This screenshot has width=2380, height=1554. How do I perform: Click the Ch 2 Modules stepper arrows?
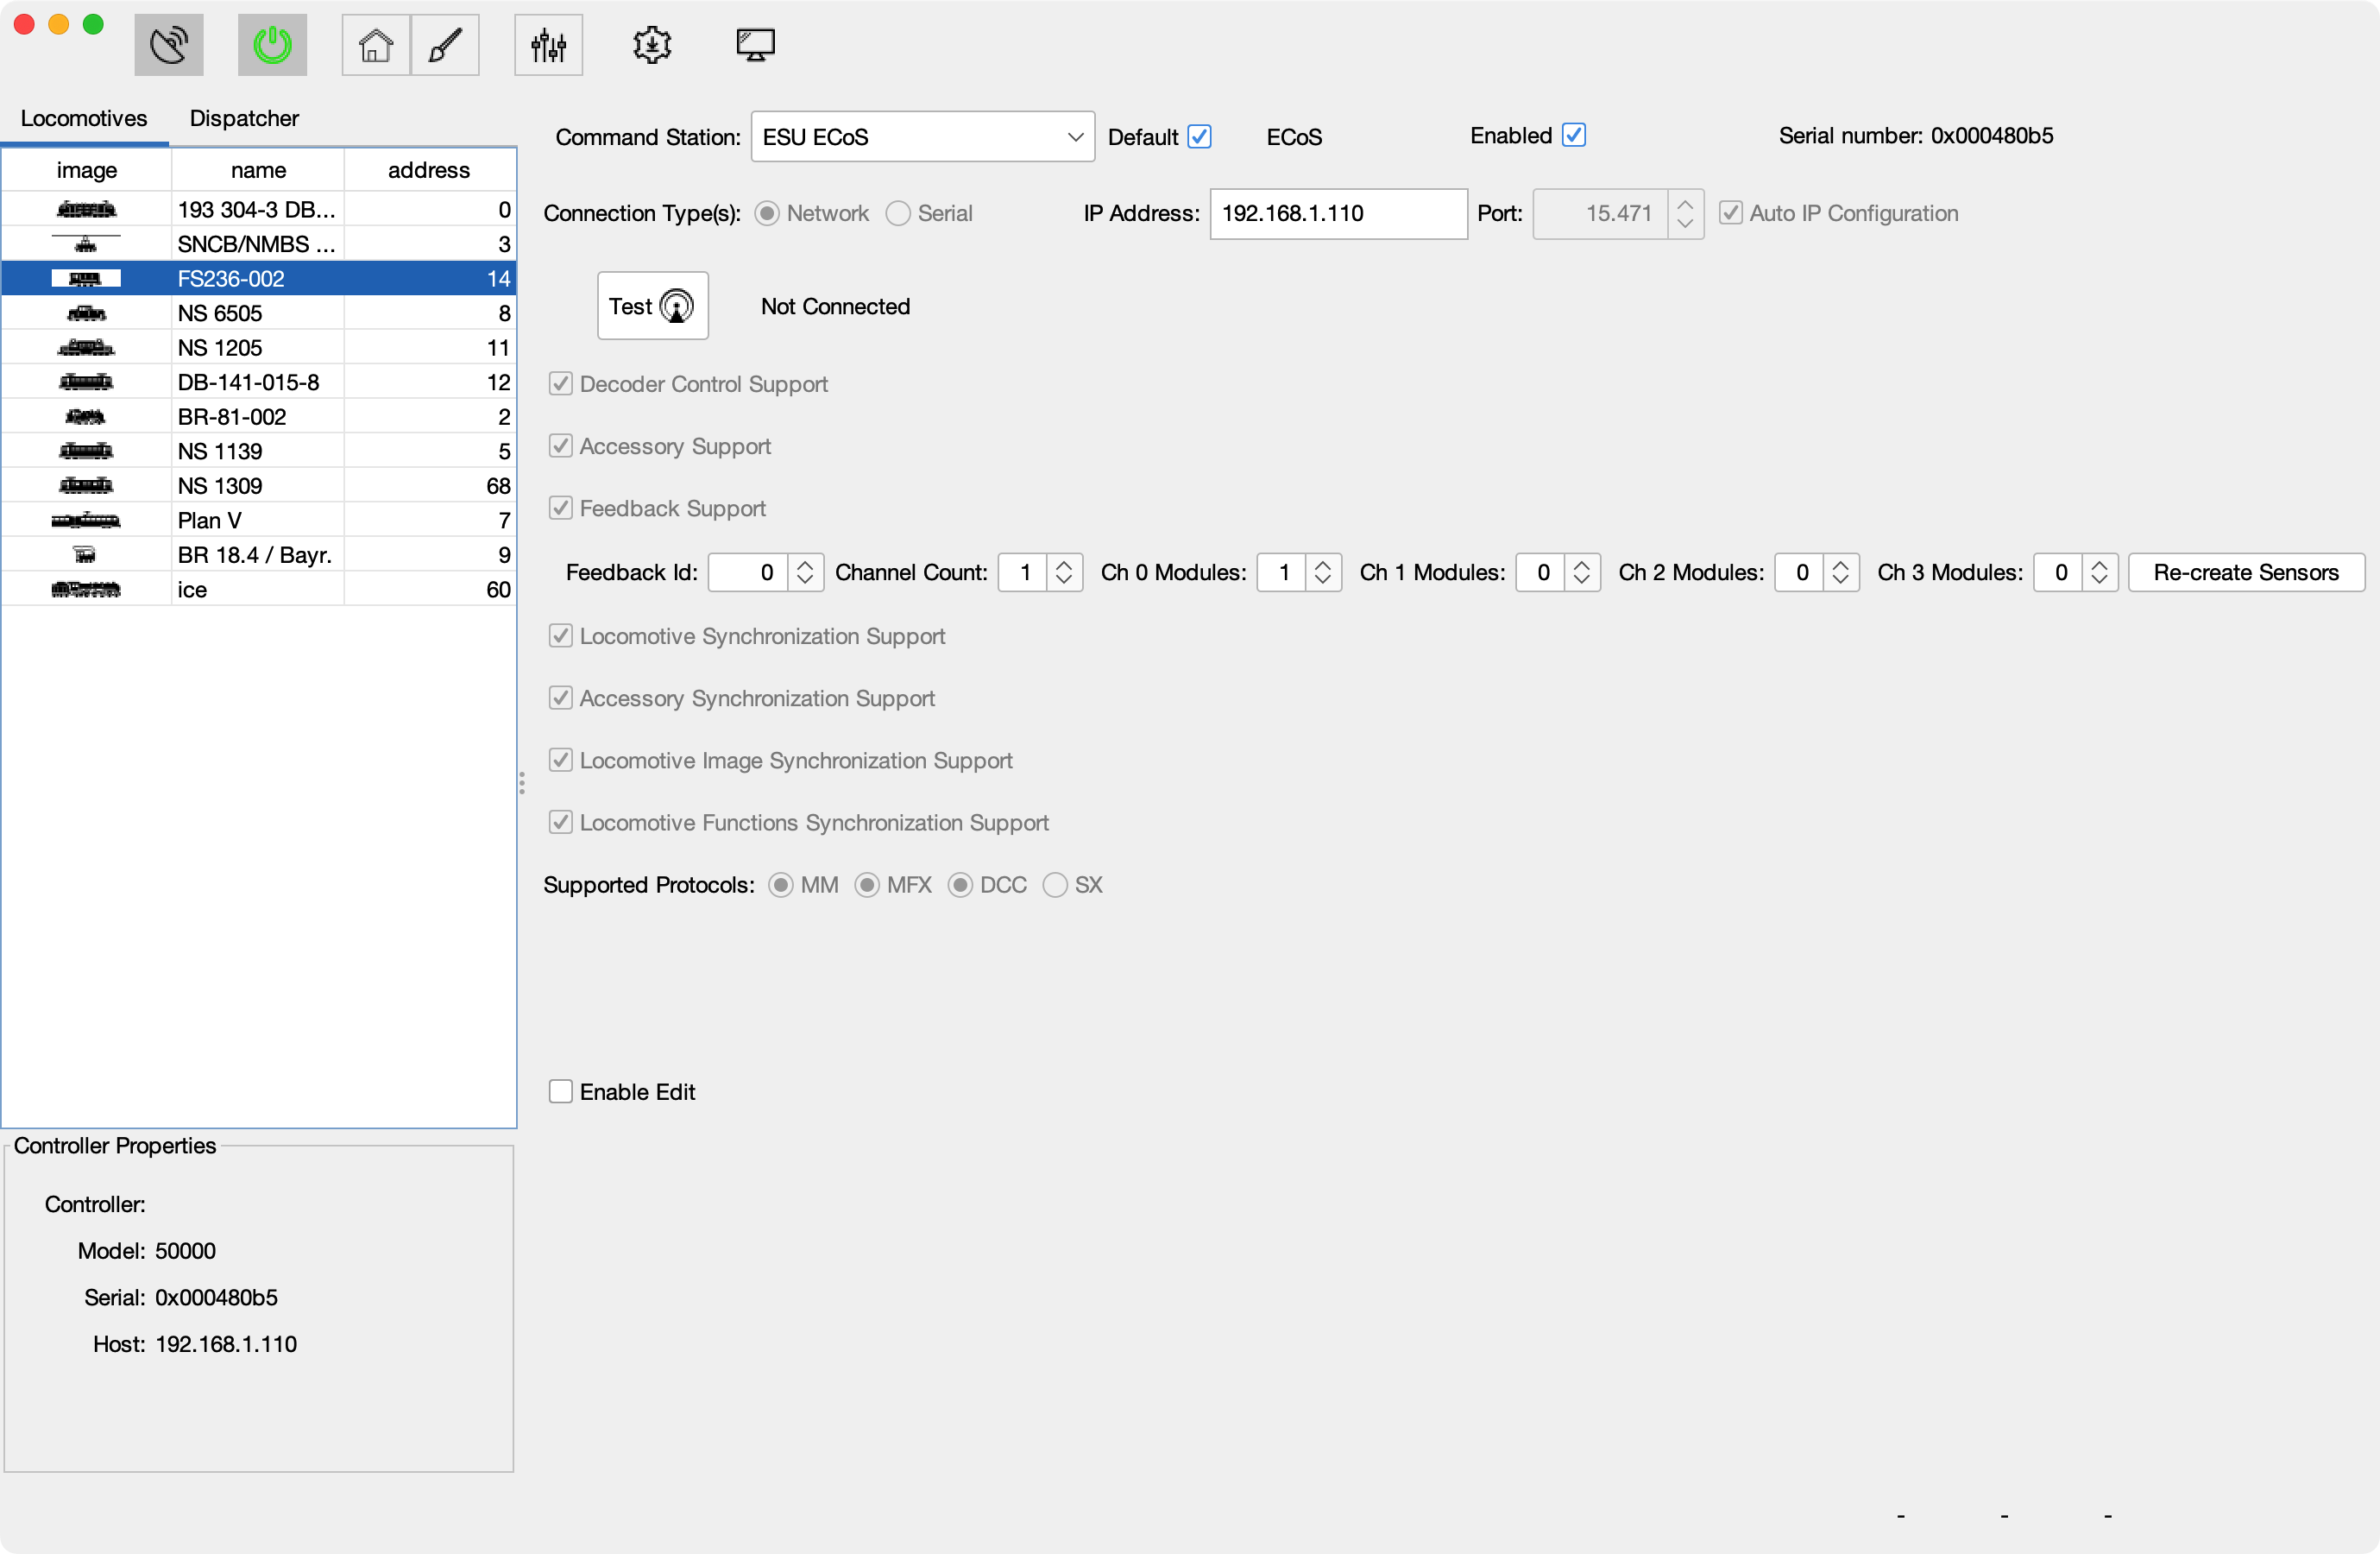pyautogui.click(x=1841, y=572)
